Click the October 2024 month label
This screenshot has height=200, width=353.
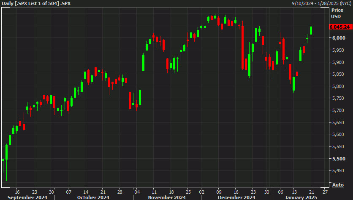(x=93, y=197)
